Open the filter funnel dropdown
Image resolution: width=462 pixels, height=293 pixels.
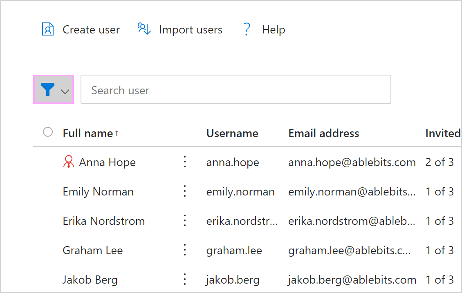point(54,89)
